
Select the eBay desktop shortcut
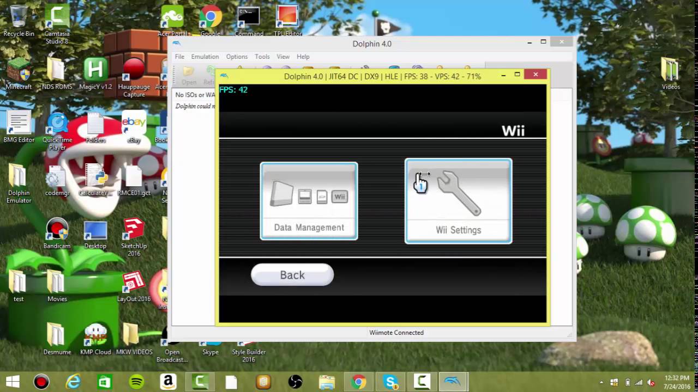(x=134, y=126)
